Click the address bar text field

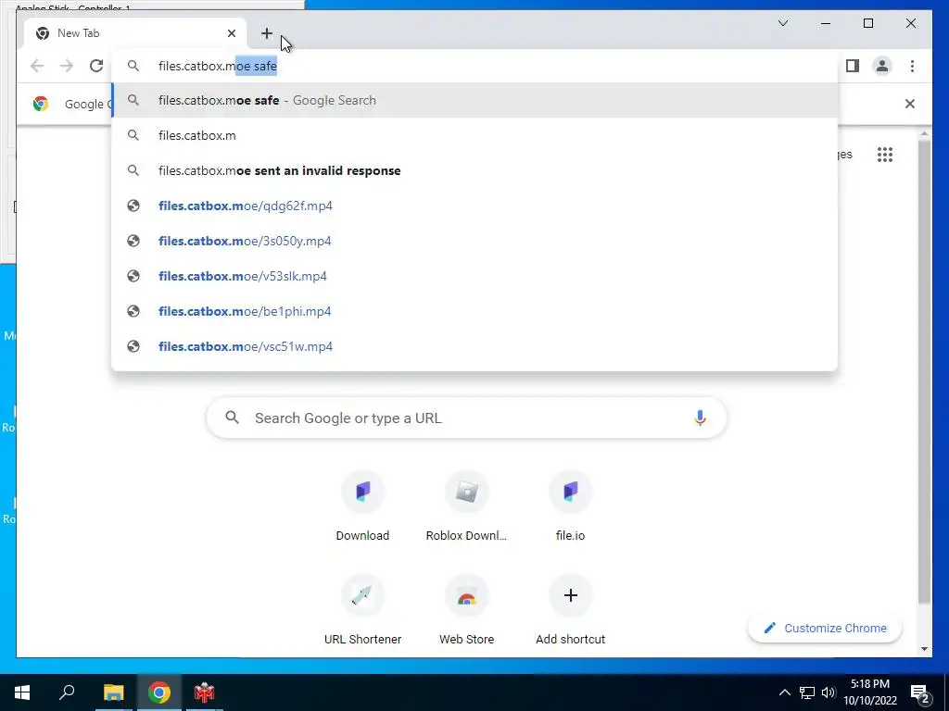[x=474, y=66]
